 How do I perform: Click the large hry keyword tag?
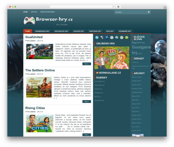click(x=135, y=53)
